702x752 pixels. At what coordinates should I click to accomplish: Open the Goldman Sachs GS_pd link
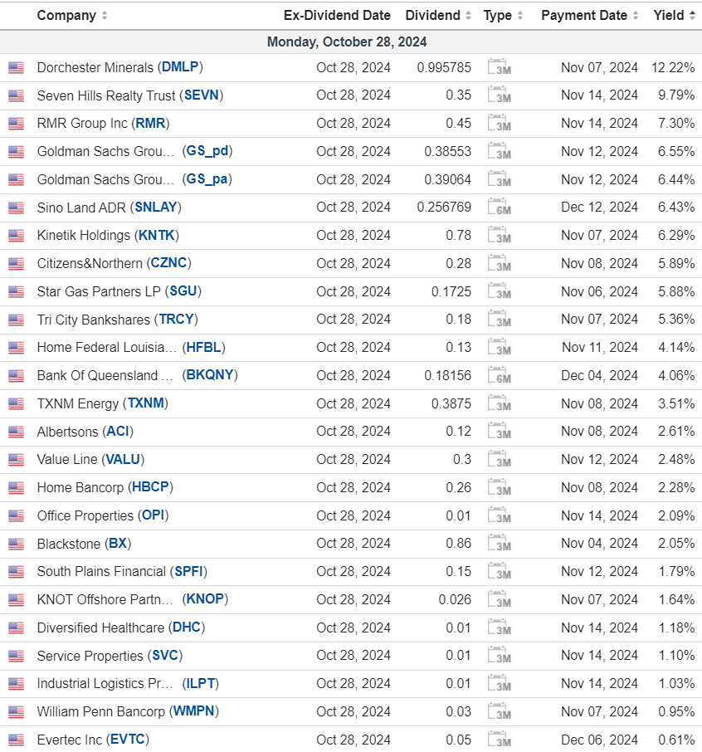click(208, 151)
